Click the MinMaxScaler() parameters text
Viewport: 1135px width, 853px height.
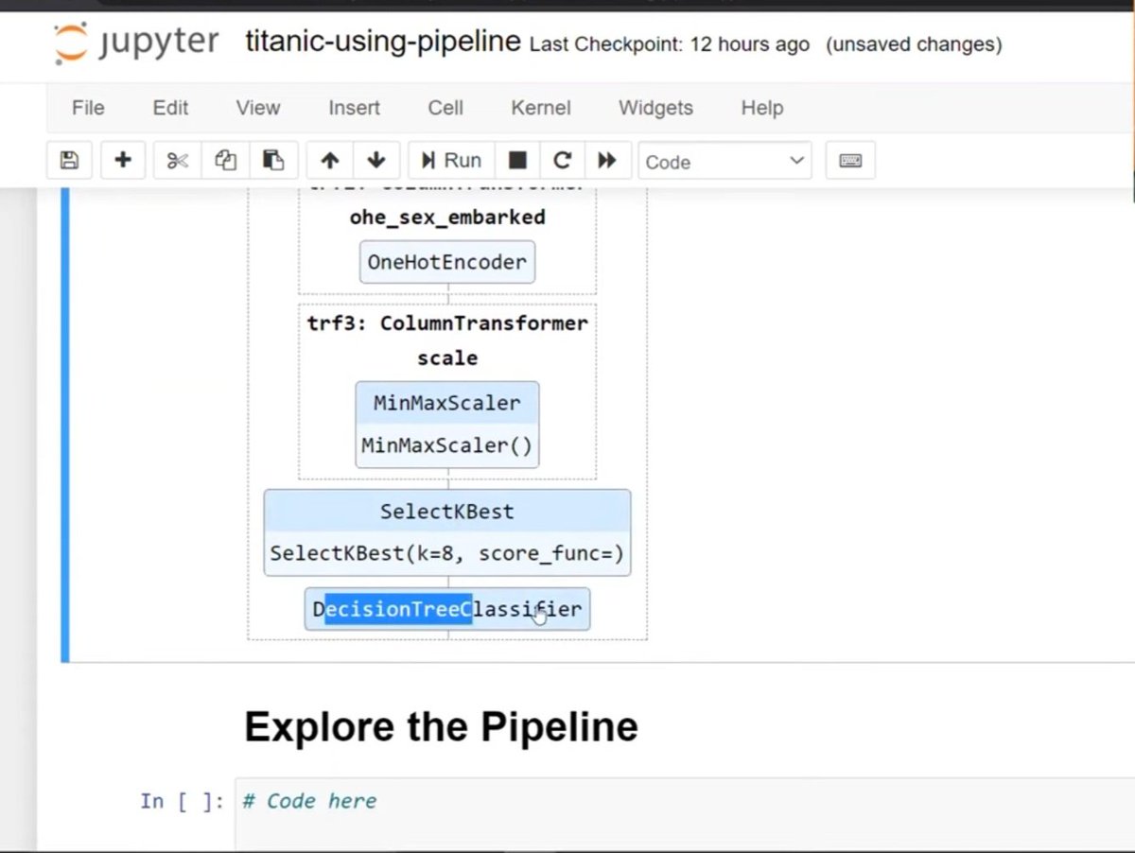(x=447, y=445)
